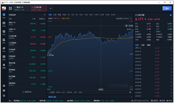Click the bell alert icon at 6.178
This screenshot has height=103, width=174.
(x=126, y=26)
